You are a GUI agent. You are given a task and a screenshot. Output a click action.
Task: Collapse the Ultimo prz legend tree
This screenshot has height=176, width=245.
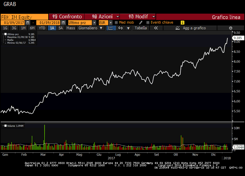click(x=3, y=34)
